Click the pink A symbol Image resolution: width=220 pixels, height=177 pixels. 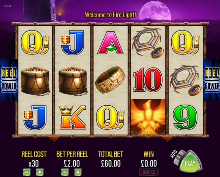pos(110,43)
